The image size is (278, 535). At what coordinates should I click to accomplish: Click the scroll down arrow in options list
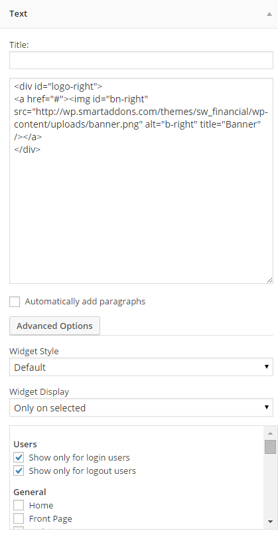(x=270, y=521)
